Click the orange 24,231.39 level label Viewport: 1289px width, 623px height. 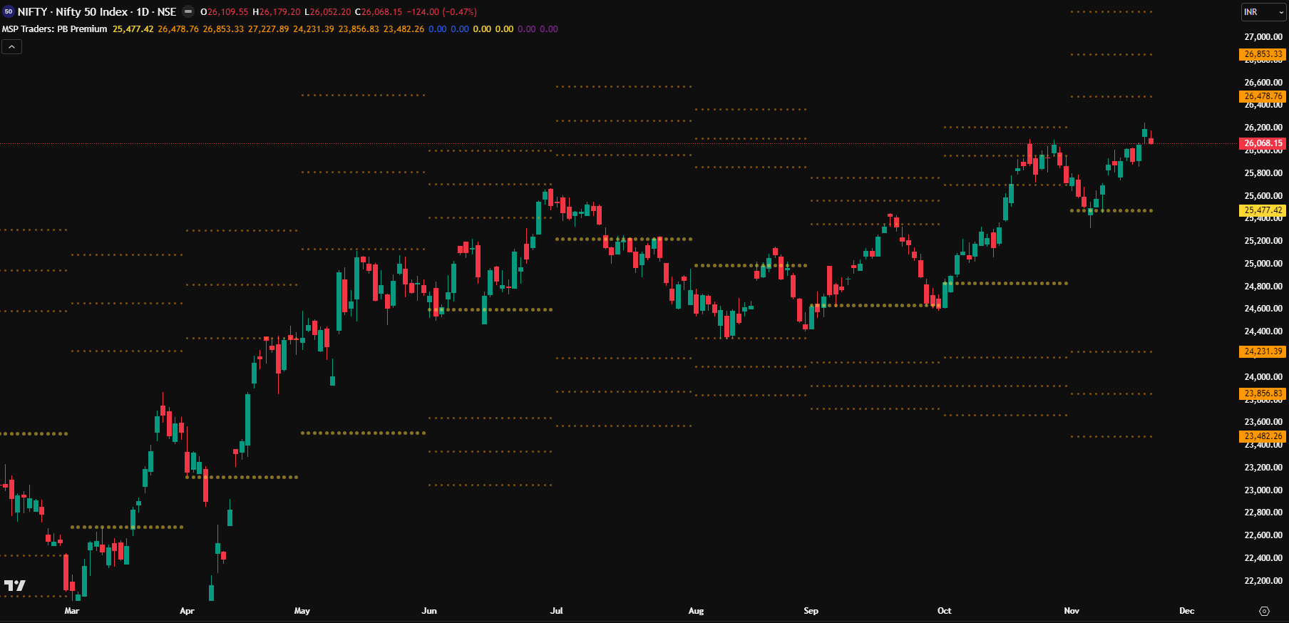tap(1263, 351)
